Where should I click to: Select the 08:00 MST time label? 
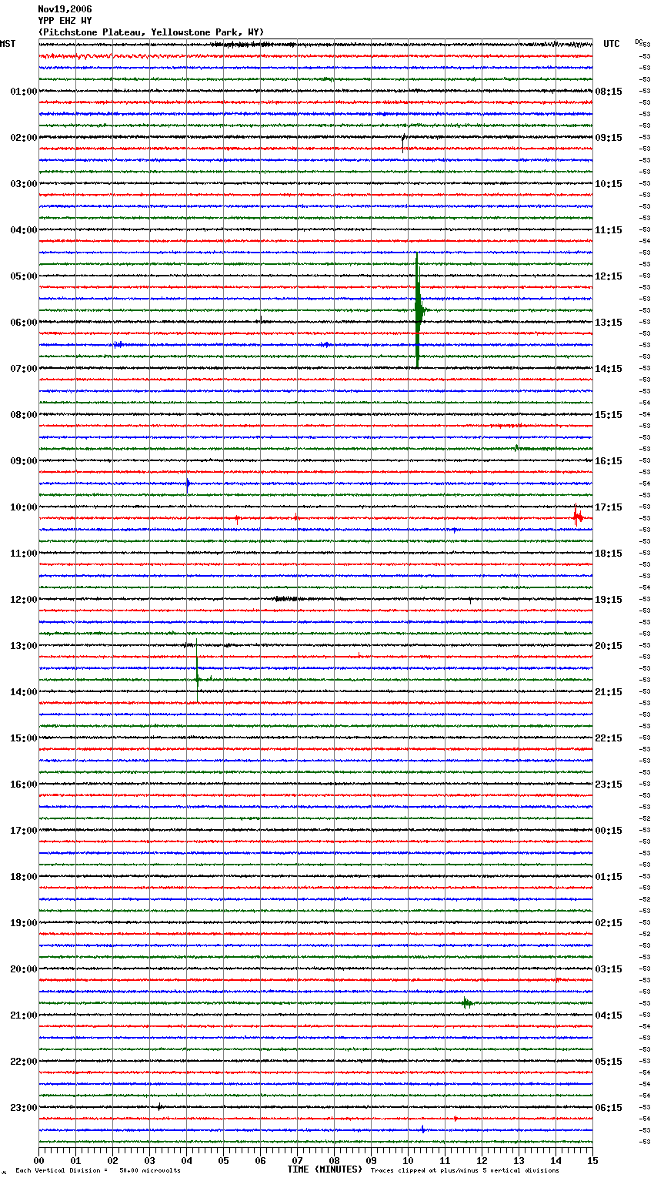[x=23, y=415]
